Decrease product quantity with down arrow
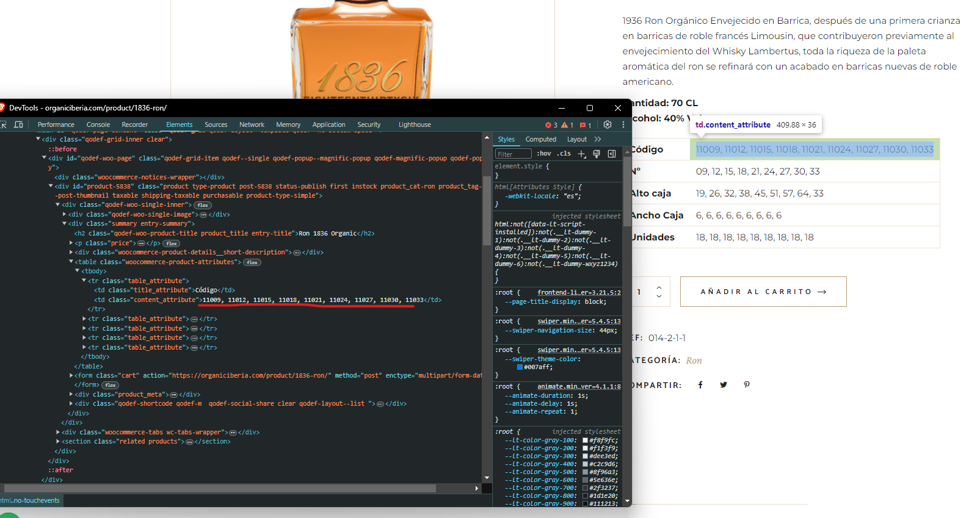The image size is (969, 518). click(x=659, y=296)
